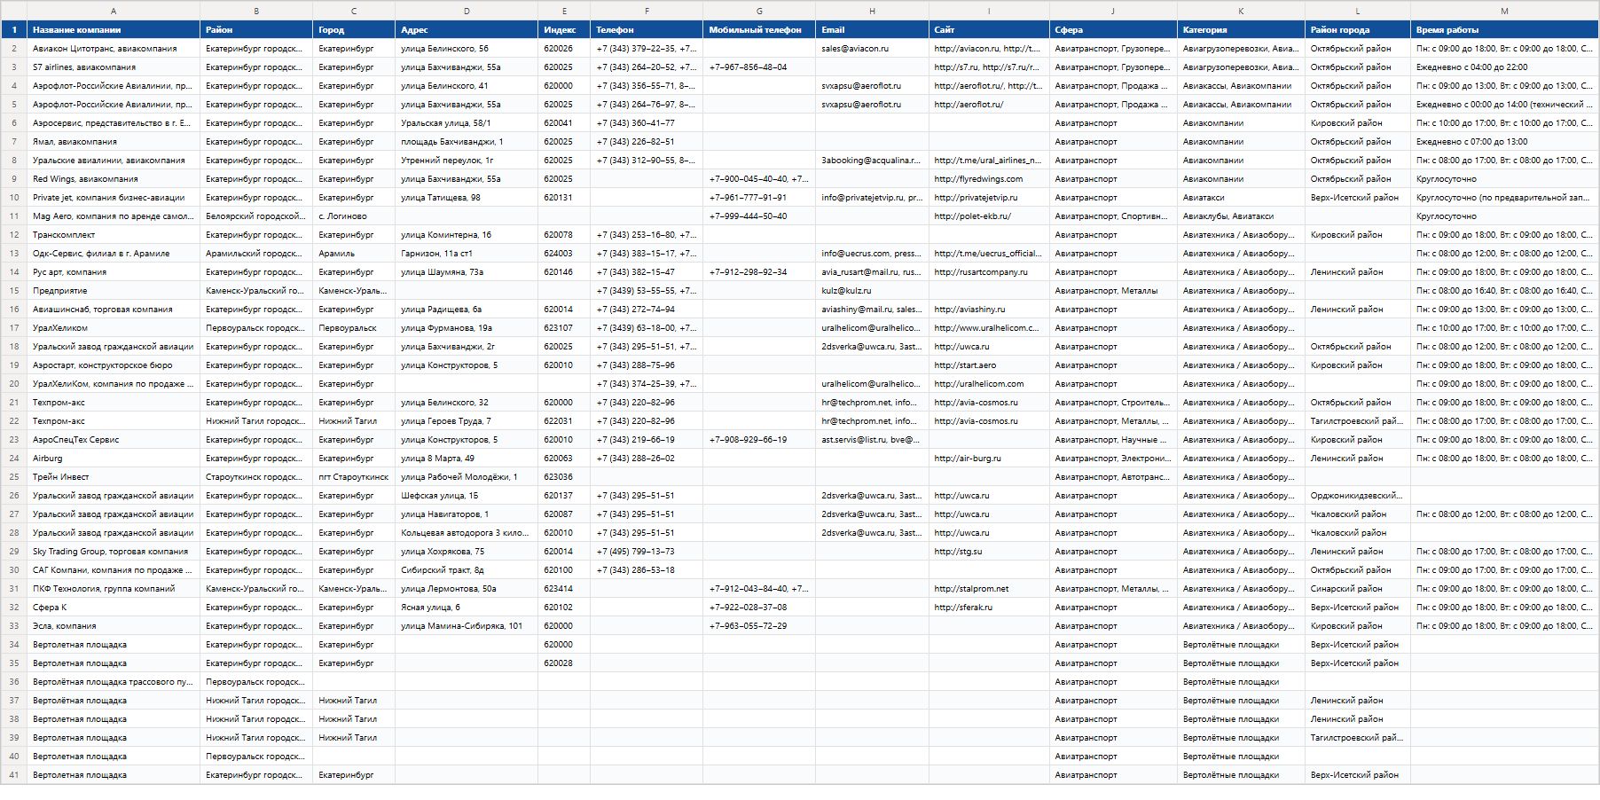Viewport: 1600px width, 800px height.
Task: Select row 25 by its row number
Action: (x=14, y=477)
